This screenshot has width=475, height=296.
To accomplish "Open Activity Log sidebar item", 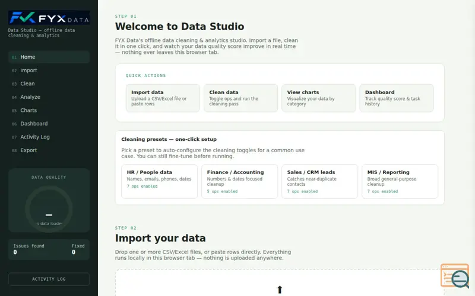I will (x=49, y=137).
